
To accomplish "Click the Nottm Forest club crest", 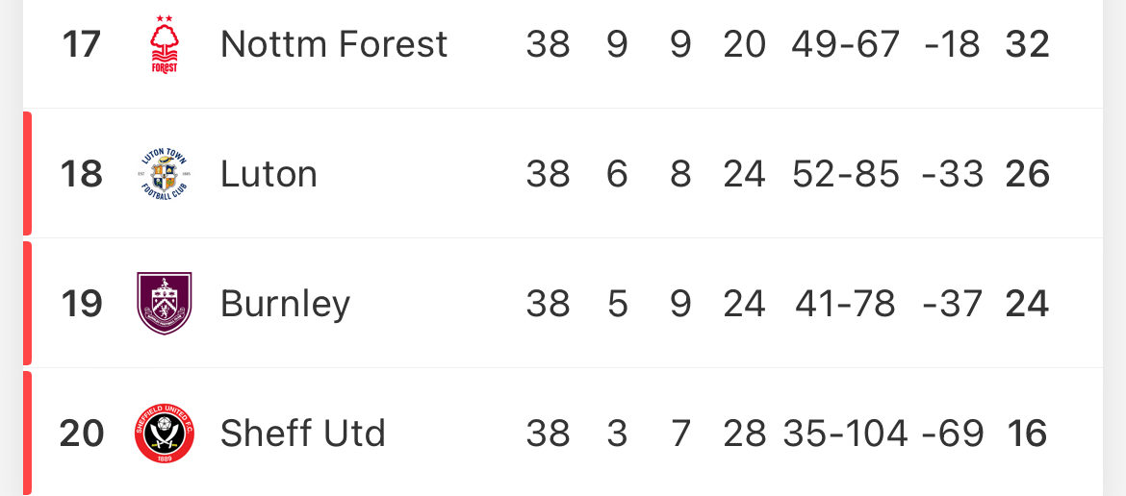I will tap(164, 44).
